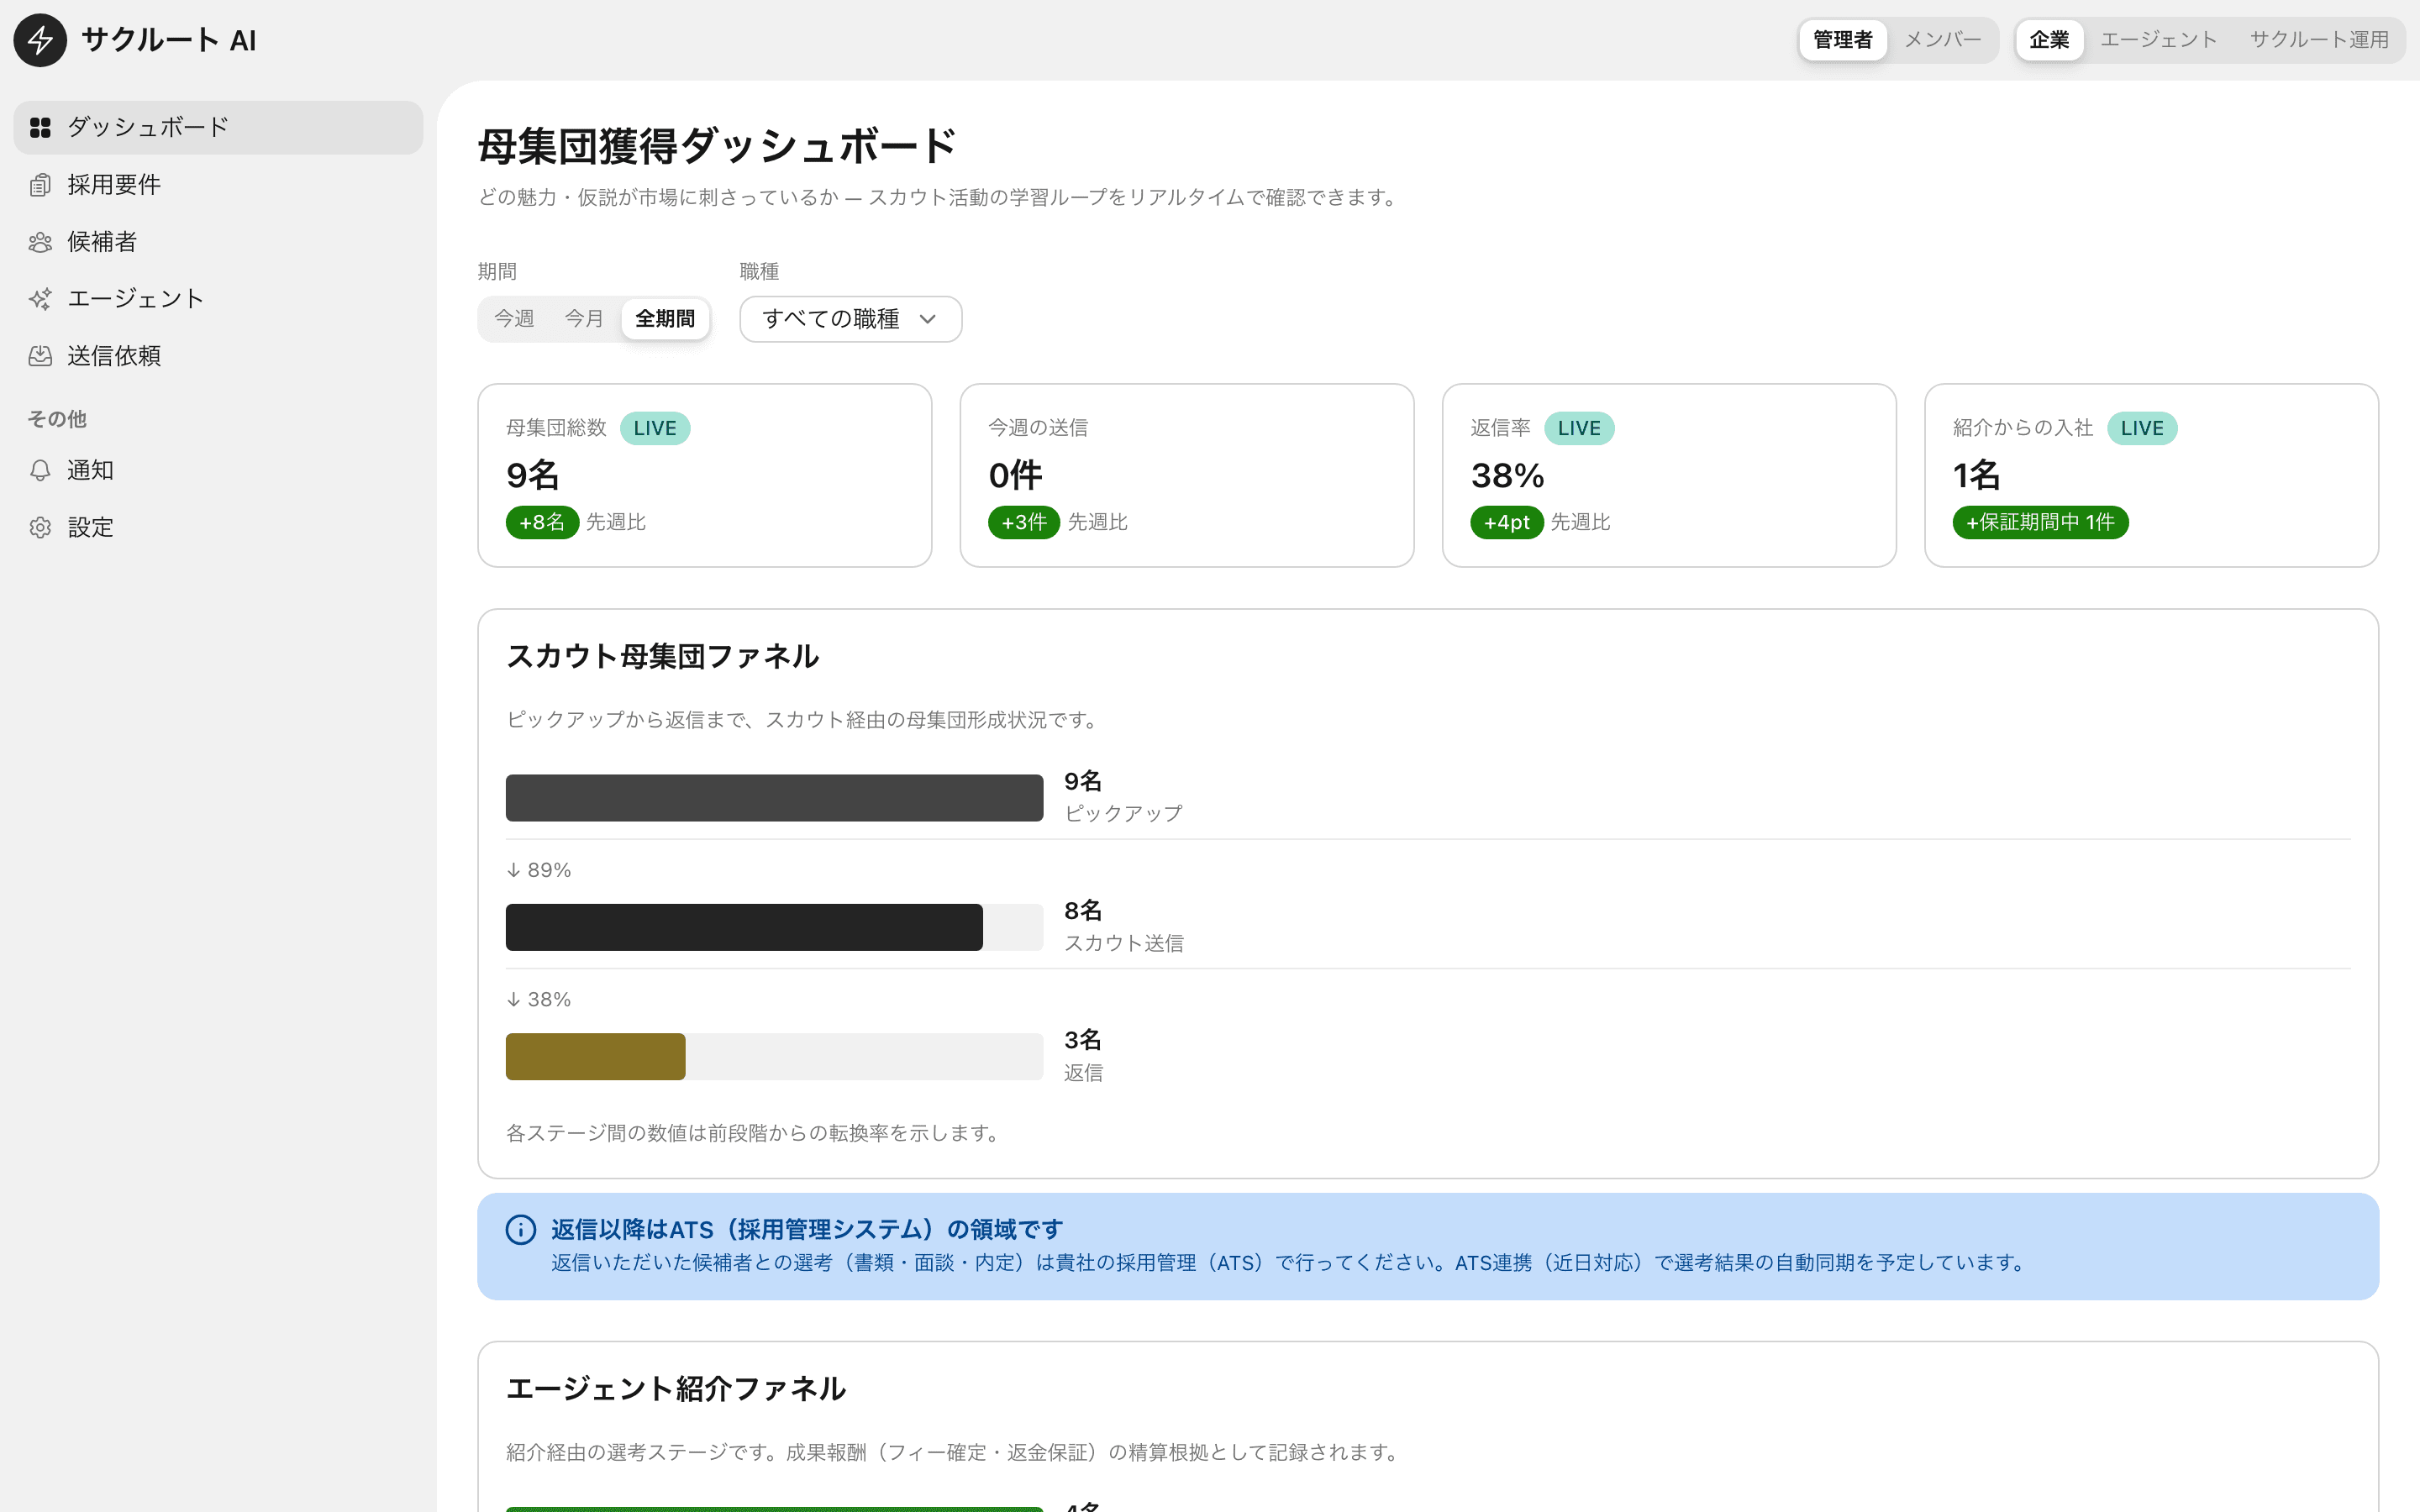Open the すべての職種 dropdown

(850, 319)
